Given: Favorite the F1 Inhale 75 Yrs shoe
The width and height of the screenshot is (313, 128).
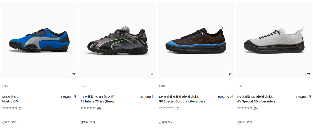Looking at the screenshot, I should point(152,74).
